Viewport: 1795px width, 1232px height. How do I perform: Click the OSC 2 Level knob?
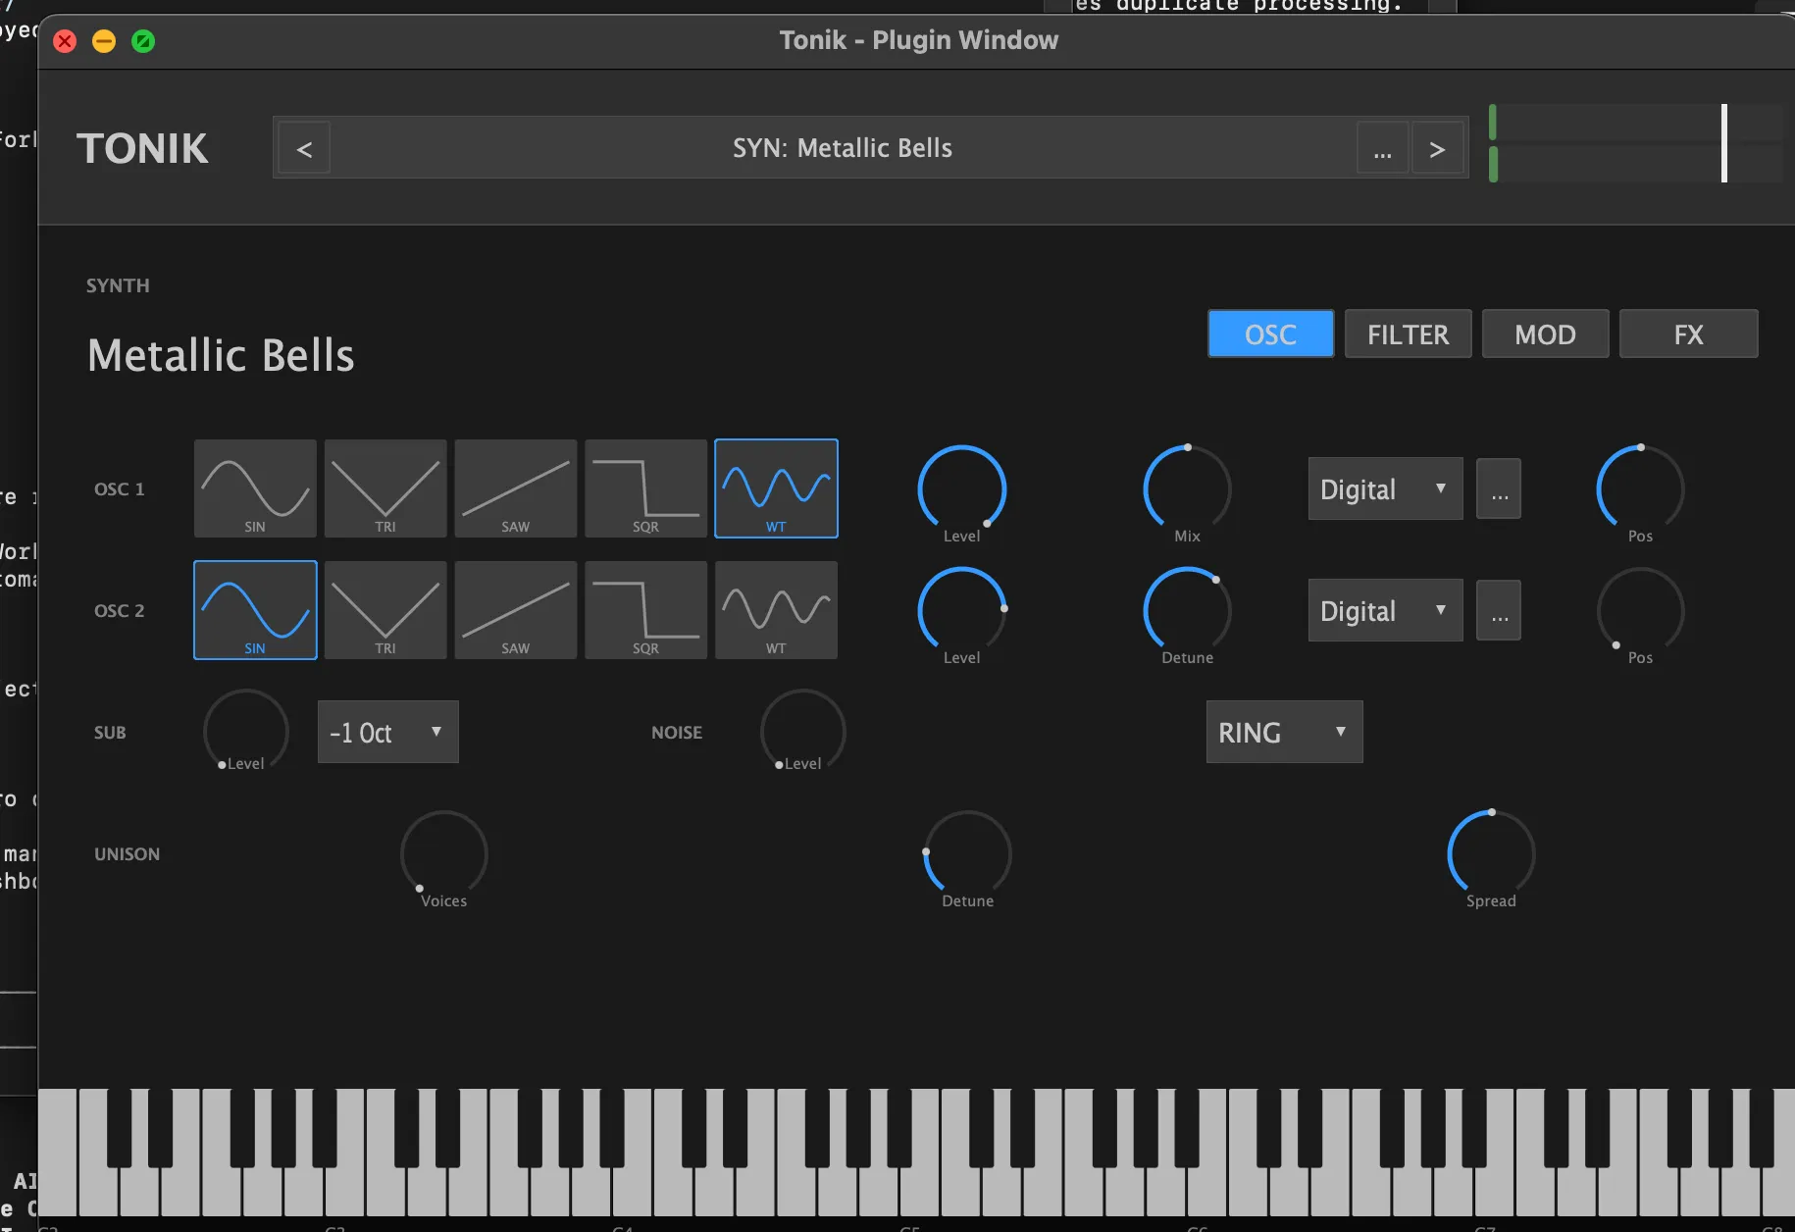961,611
